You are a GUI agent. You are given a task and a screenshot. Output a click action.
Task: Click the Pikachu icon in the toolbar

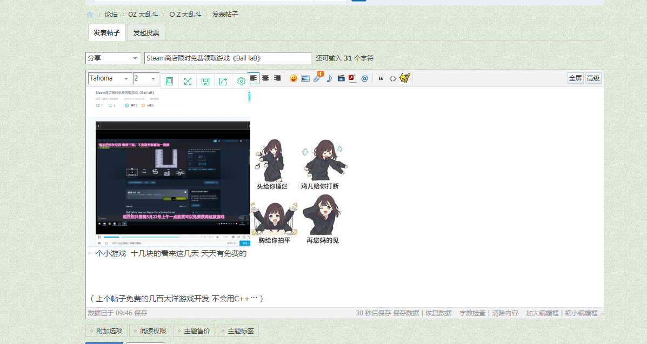pyautogui.click(x=405, y=78)
